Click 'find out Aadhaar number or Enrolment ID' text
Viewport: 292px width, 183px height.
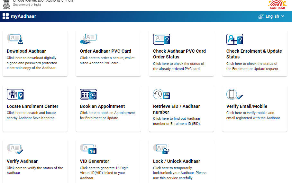(177, 121)
